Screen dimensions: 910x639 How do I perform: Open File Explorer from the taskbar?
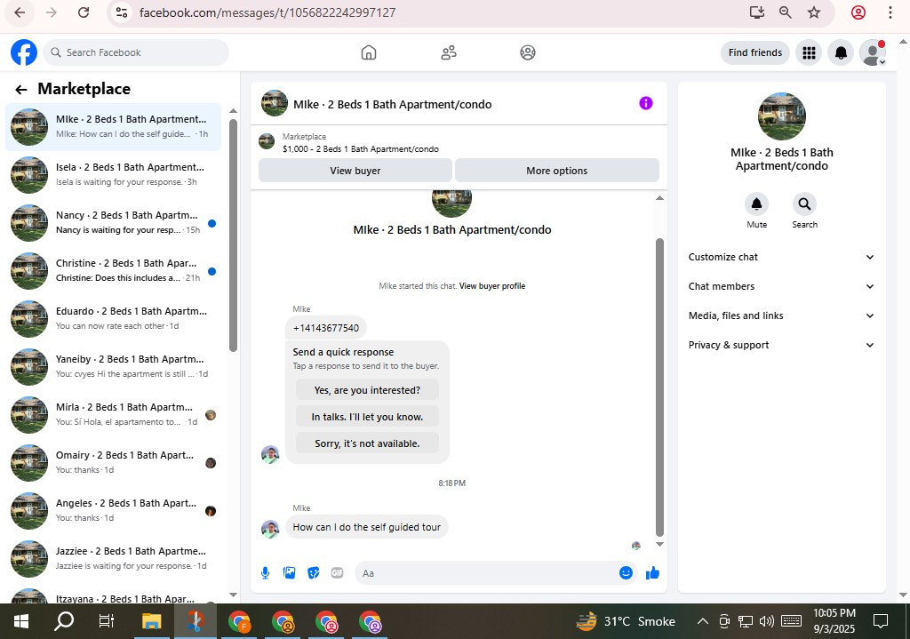pos(151,621)
